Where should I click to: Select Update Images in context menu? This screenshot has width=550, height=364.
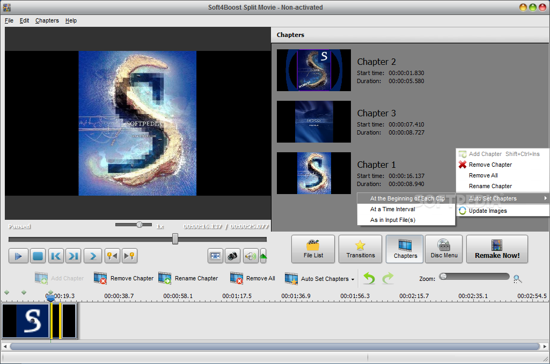coord(503,211)
